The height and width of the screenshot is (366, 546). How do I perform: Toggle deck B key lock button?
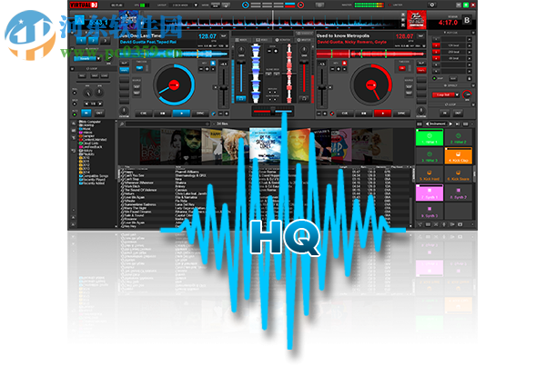pos(344,64)
